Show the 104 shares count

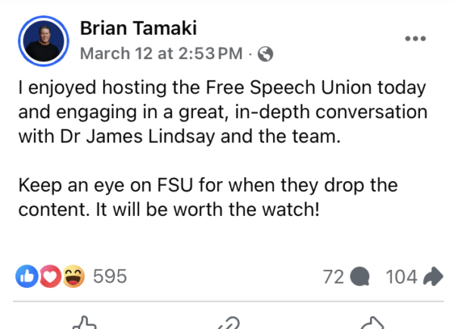pyautogui.click(x=401, y=277)
